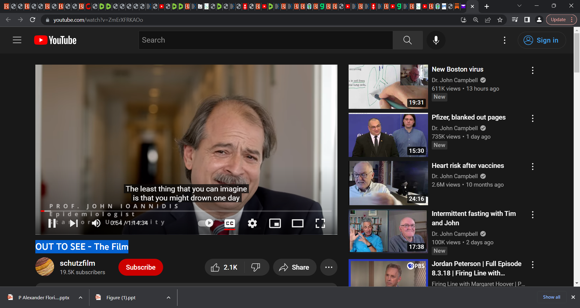Go back in browser history
This screenshot has height=308, width=580.
pyautogui.click(x=8, y=20)
